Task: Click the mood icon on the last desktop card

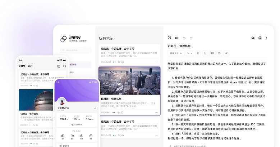Action: (x=123, y=135)
